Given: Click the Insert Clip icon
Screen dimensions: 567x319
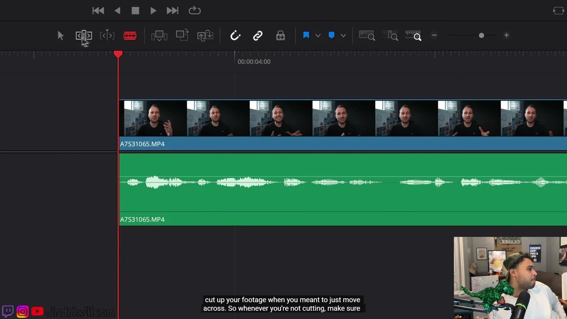Looking at the screenshot, I should 159,35.
